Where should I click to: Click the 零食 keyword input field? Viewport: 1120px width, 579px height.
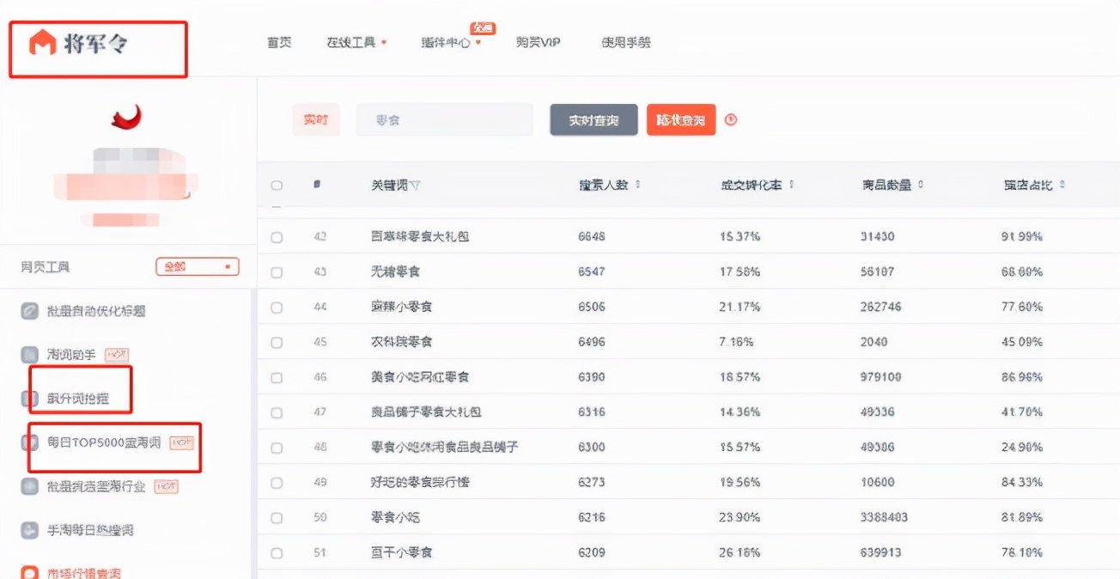(444, 119)
